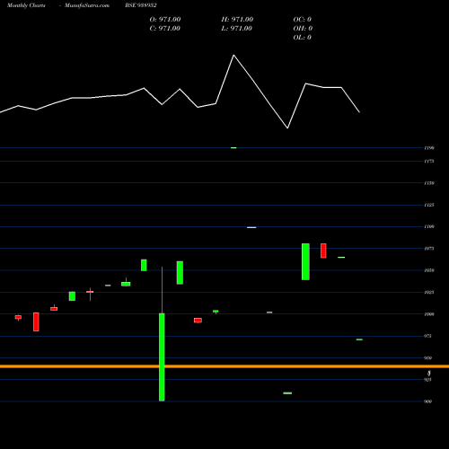The image size is (449, 449).
Task: Click the 1125 price axis label
Action: [x=429, y=205]
